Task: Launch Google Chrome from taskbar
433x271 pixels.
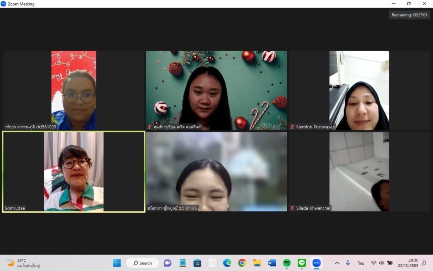Action: (242, 263)
